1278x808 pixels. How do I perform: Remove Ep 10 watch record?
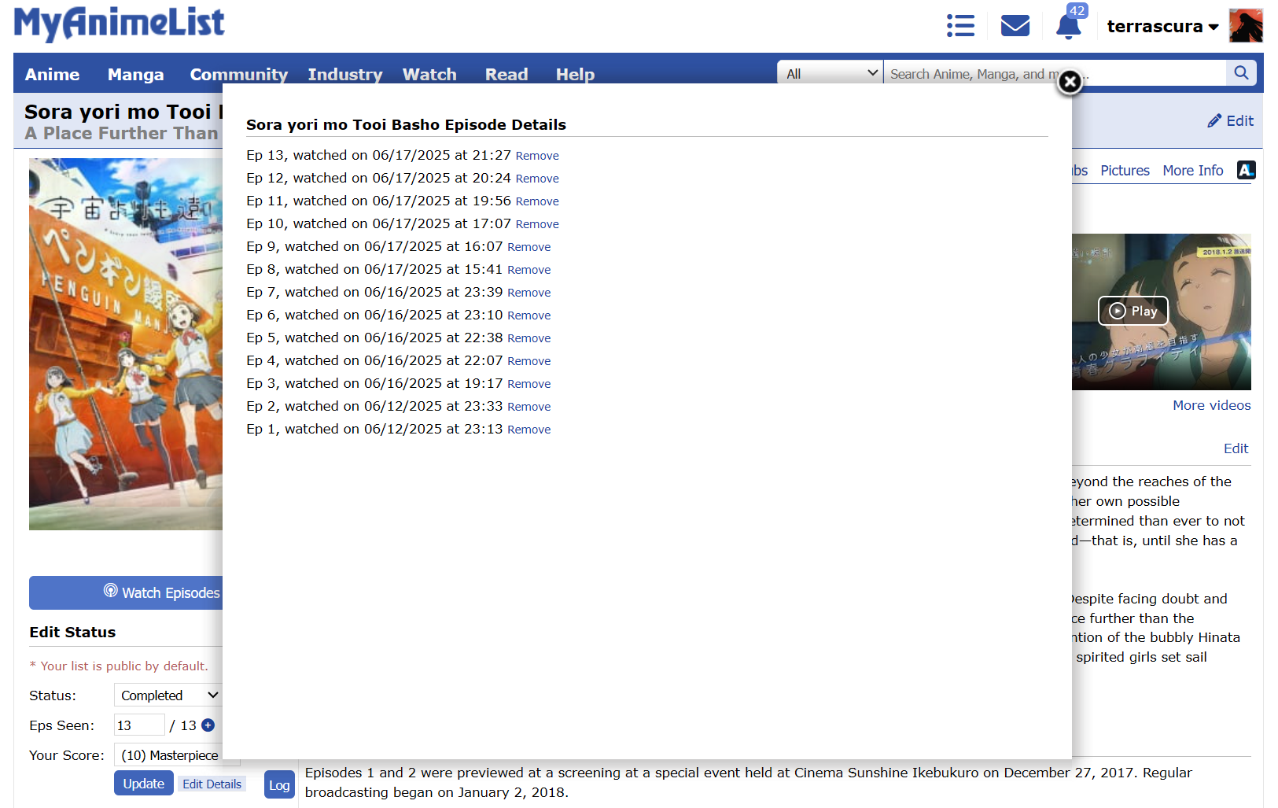[x=537, y=224]
